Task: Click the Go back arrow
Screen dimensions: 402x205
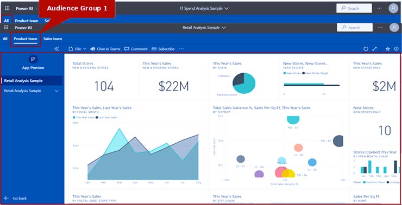Action: pyautogui.click(x=7, y=198)
